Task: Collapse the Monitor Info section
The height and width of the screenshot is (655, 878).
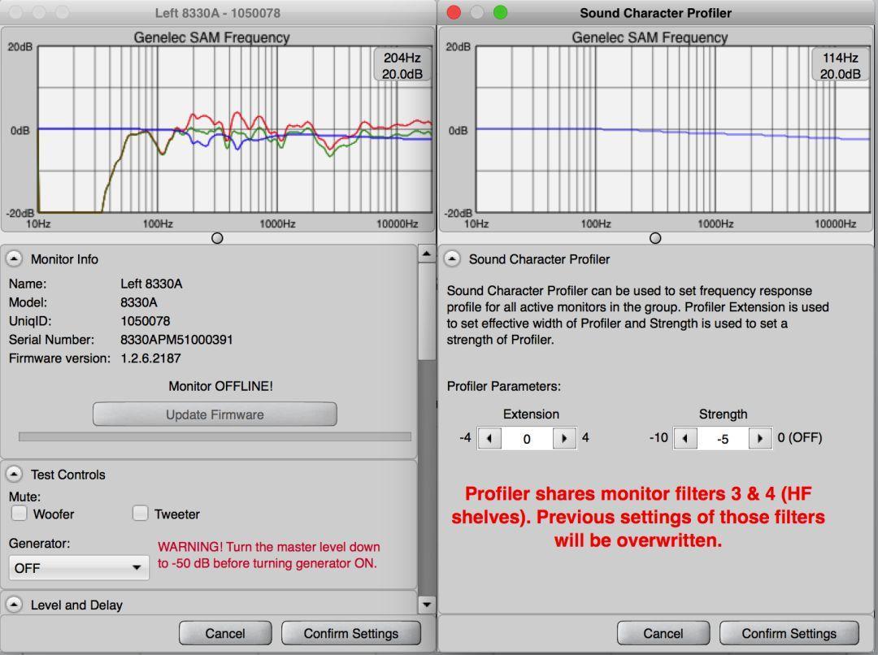Action: tap(15, 259)
